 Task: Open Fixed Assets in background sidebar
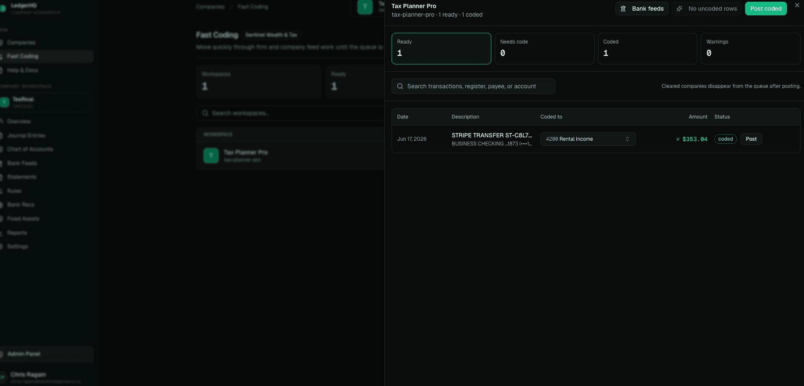23,219
